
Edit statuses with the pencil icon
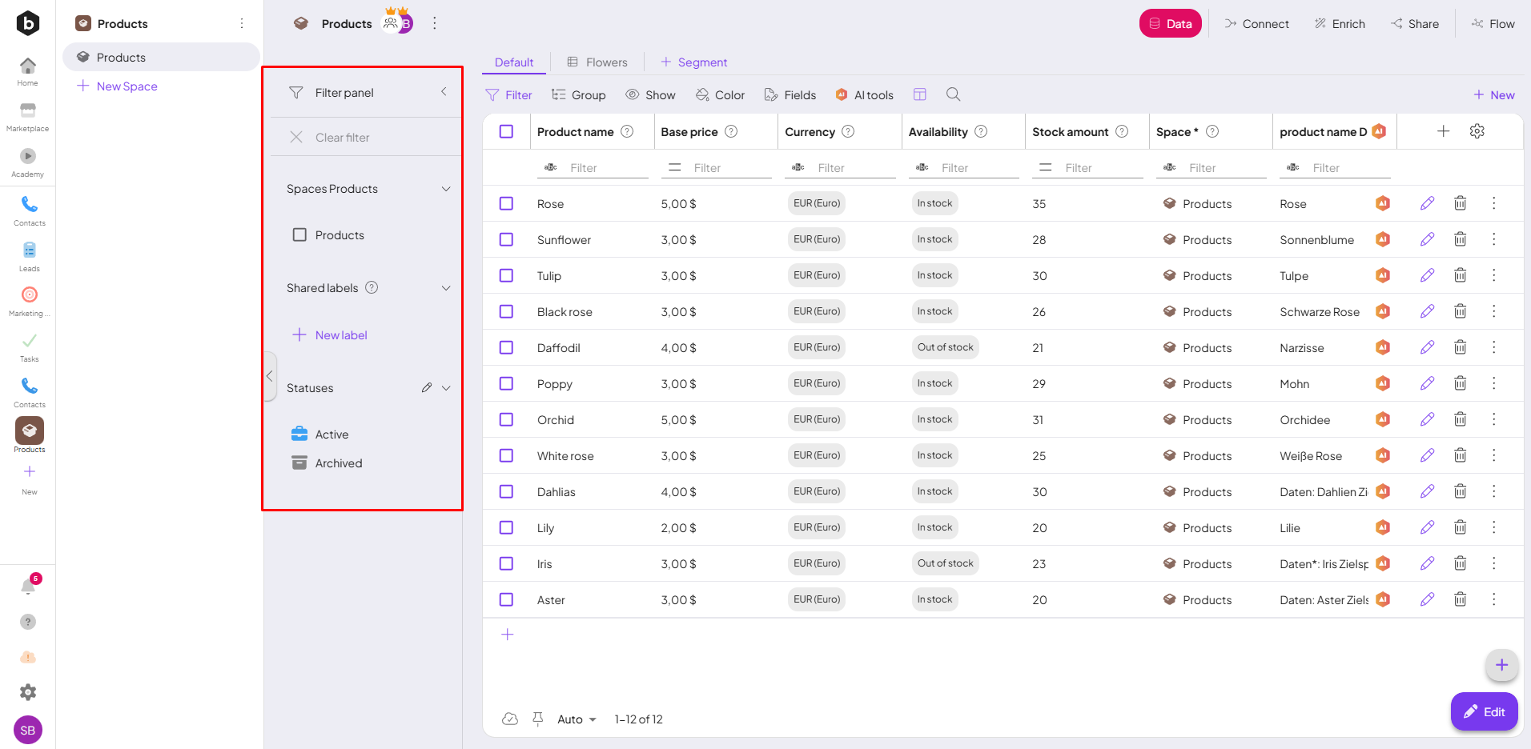click(427, 388)
